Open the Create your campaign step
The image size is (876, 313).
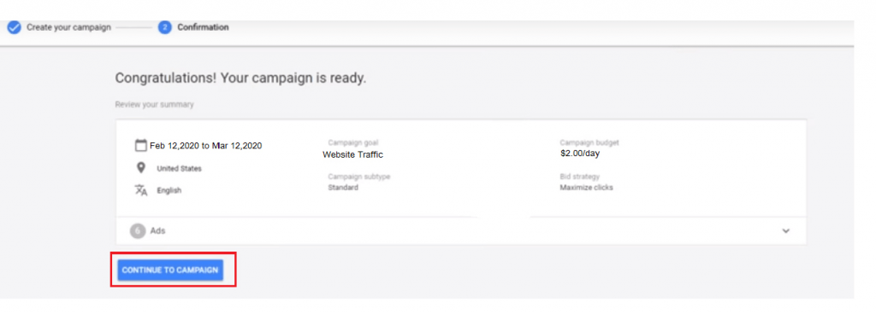[68, 27]
